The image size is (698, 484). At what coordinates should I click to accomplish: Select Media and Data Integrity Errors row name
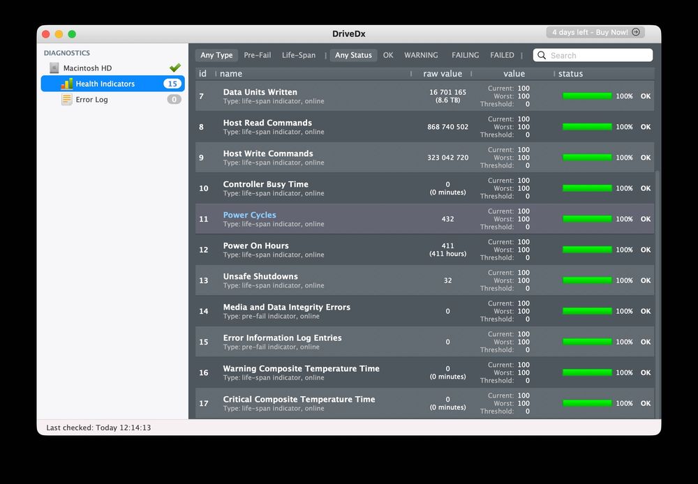point(287,307)
